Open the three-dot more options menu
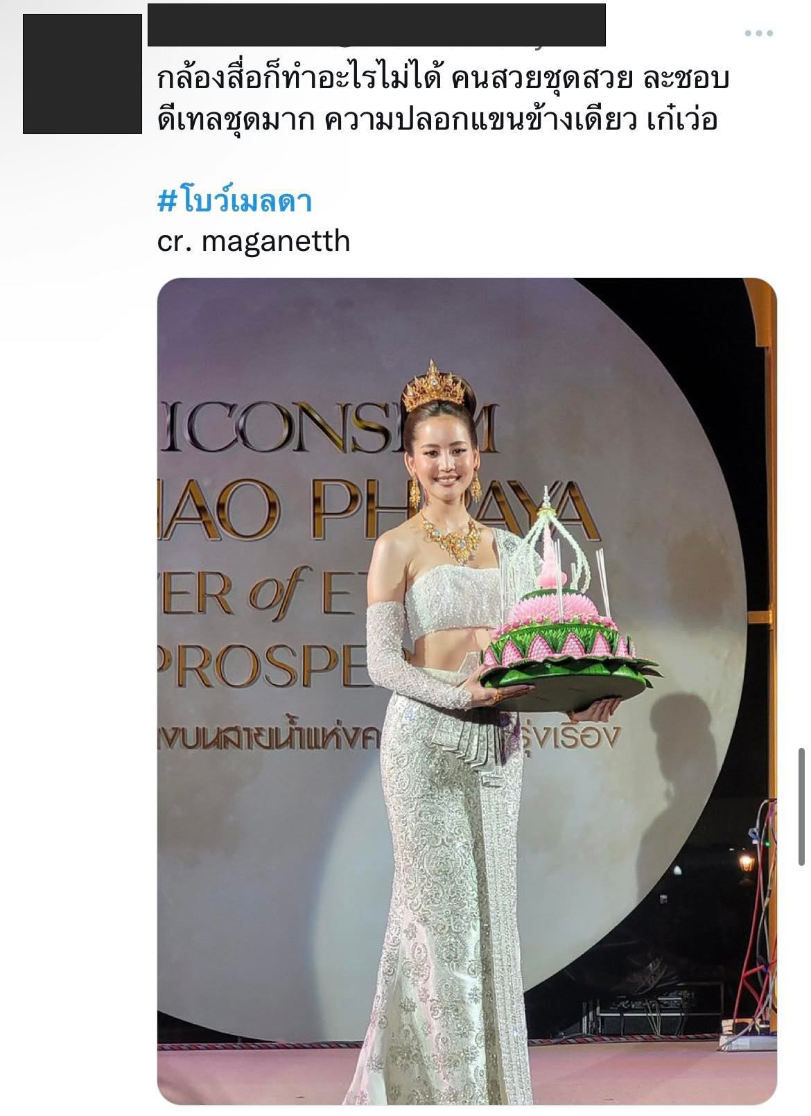The width and height of the screenshot is (811, 1116). pos(758,33)
